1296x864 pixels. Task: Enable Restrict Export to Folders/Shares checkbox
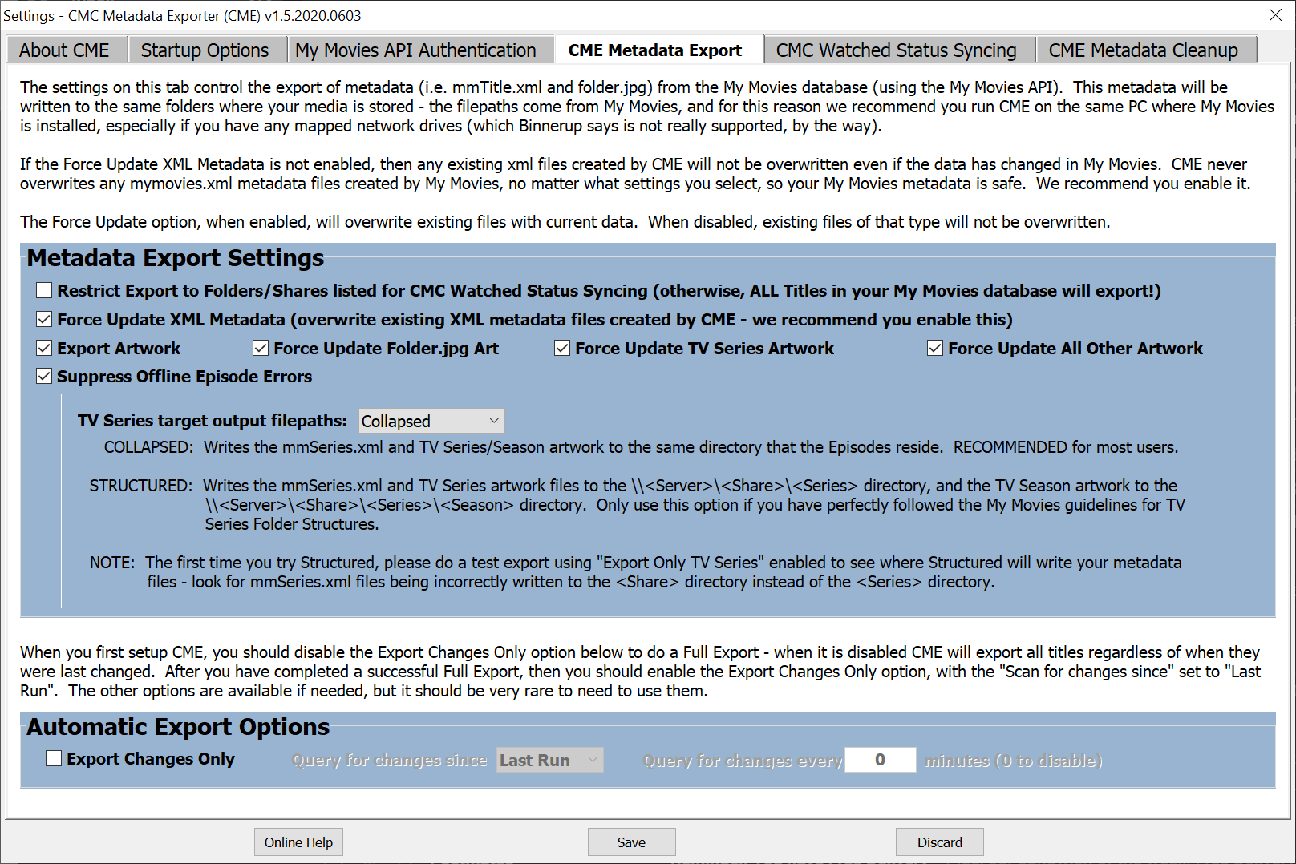(44, 291)
